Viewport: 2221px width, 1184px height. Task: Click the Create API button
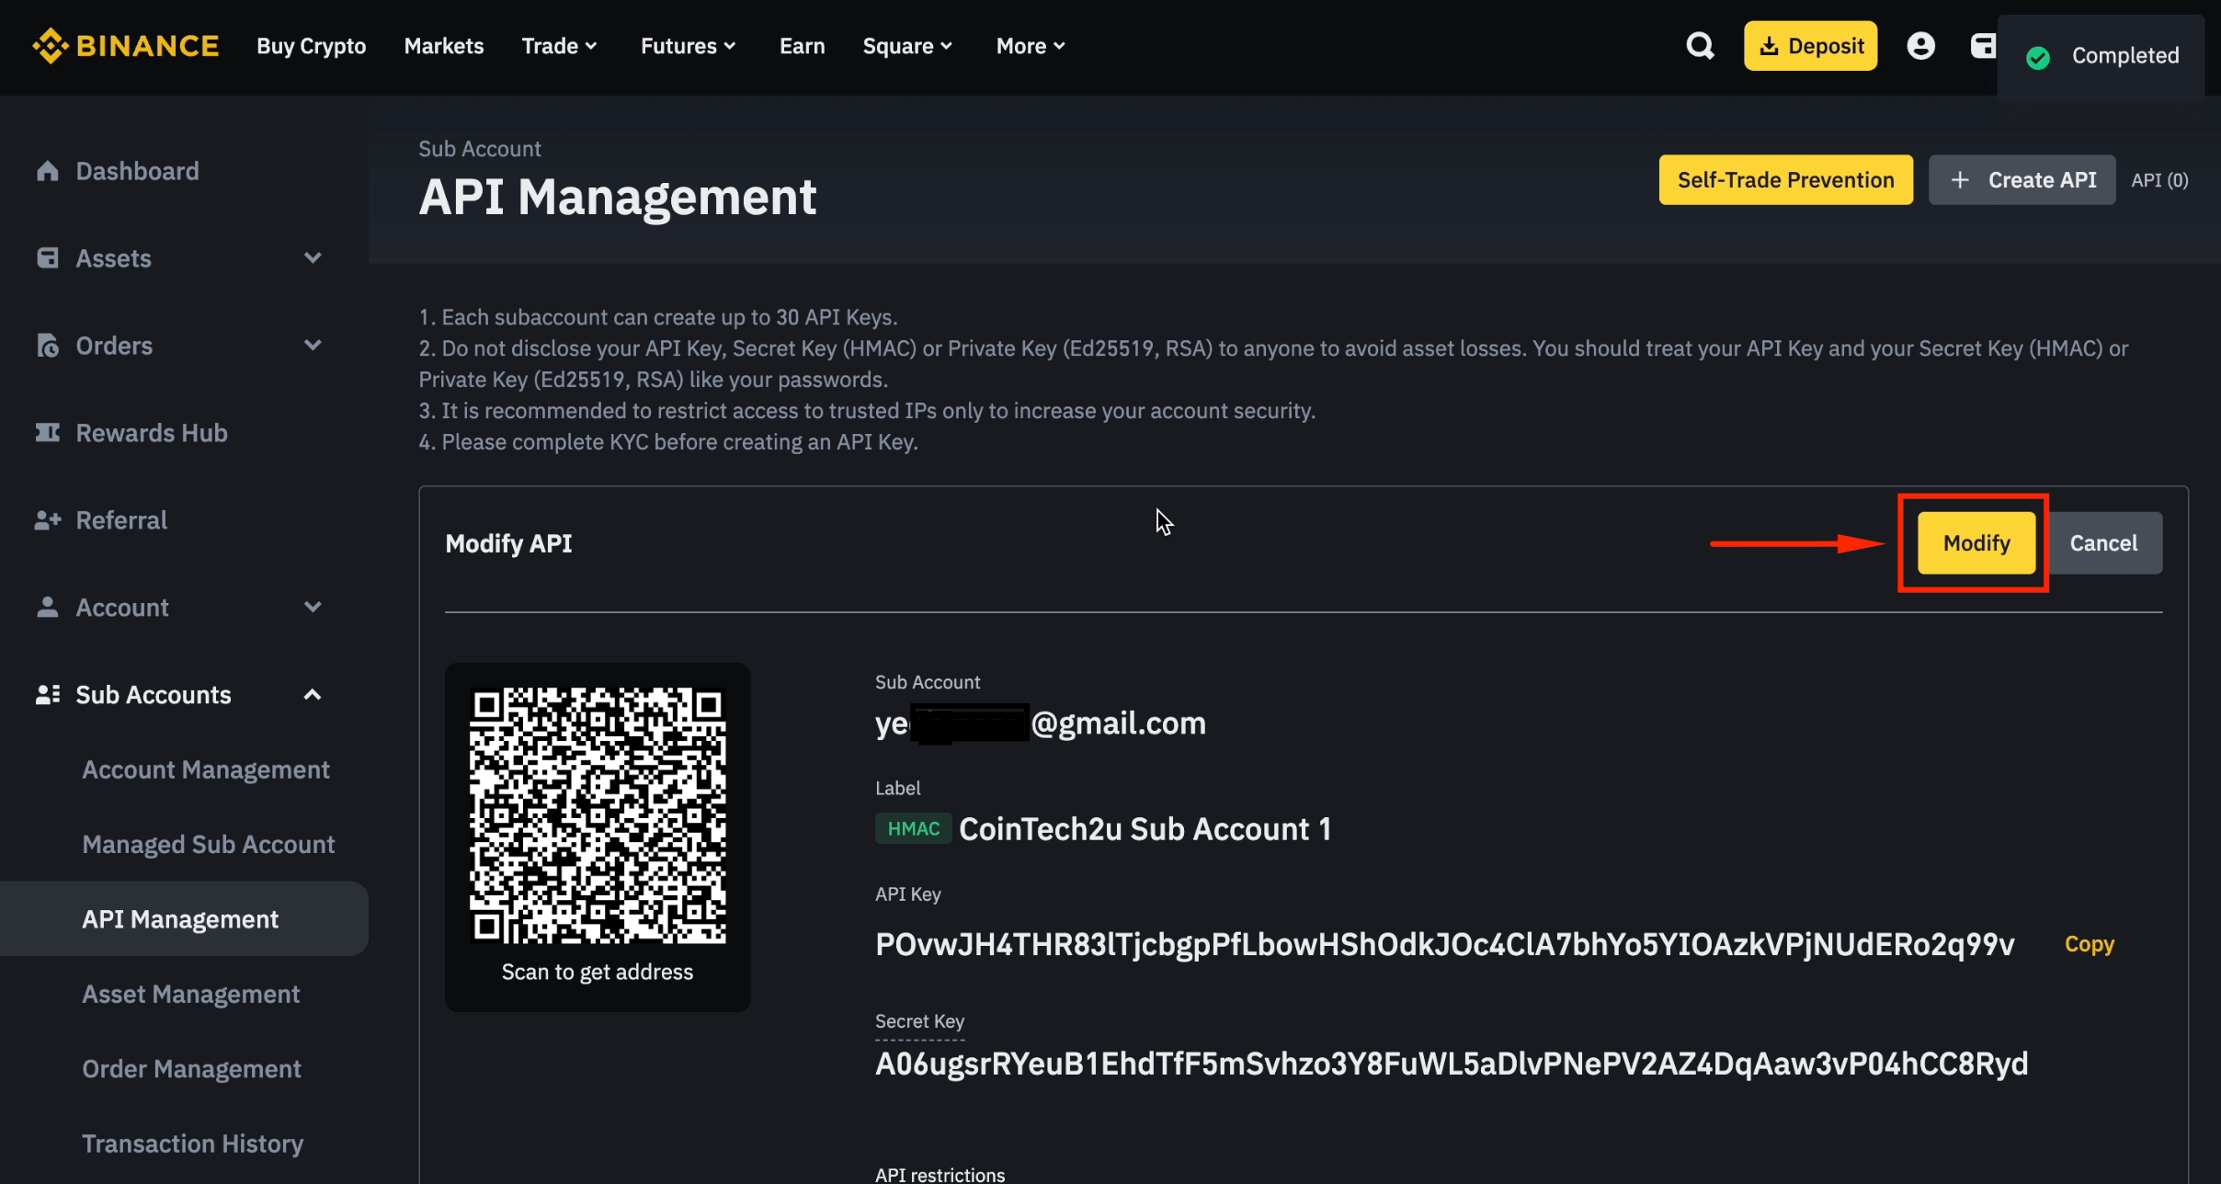pyautogui.click(x=2022, y=180)
